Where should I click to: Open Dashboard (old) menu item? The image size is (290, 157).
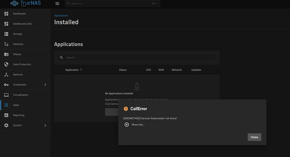point(26,24)
